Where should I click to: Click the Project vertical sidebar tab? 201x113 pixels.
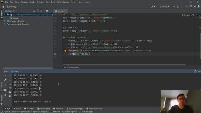coord(2,14)
